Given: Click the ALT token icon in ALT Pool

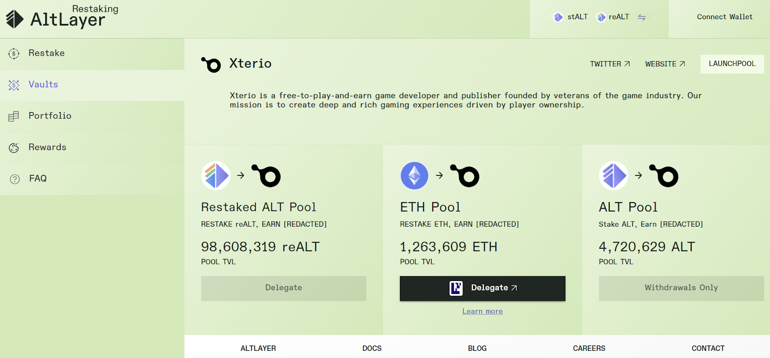Looking at the screenshot, I should click(x=613, y=176).
